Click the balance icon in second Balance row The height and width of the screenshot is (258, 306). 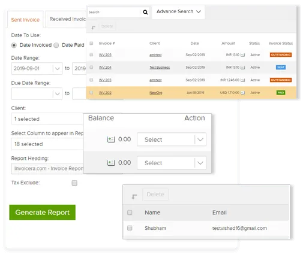tap(111, 163)
